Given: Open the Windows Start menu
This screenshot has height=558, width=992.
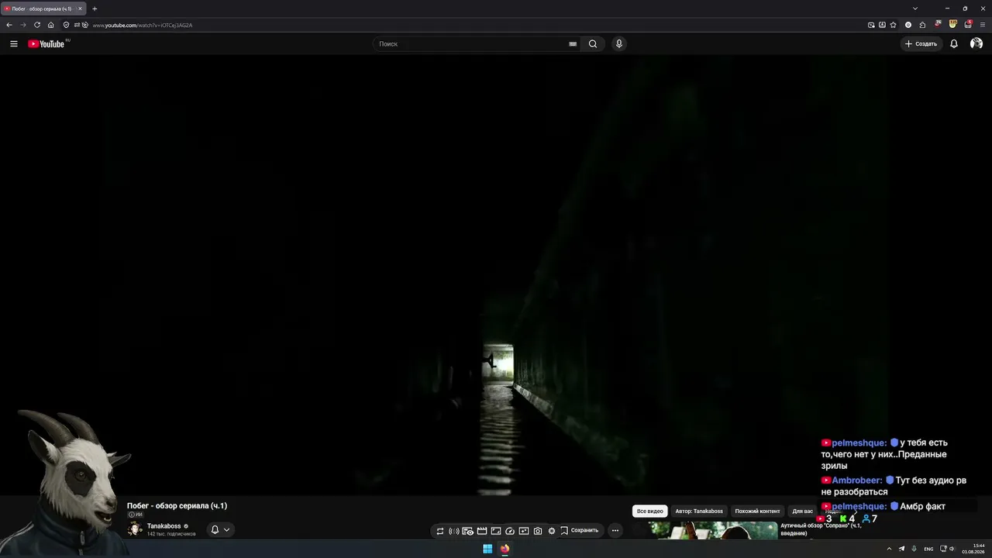Looking at the screenshot, I should click(487, 549).
